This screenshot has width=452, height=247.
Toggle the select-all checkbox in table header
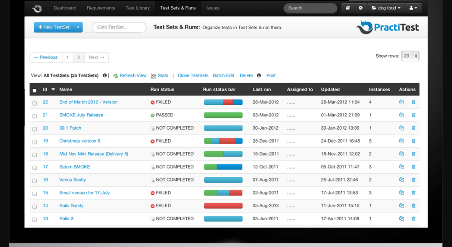pyautogui.click(x=34, y=90)
